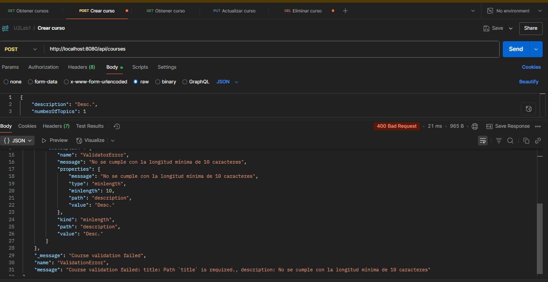Click the environment quick-look icon next to No environment
The height and width of the screenshot is (282, 548).
490,11
